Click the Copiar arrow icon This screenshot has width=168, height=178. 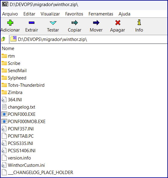click(x=75, y=23)
